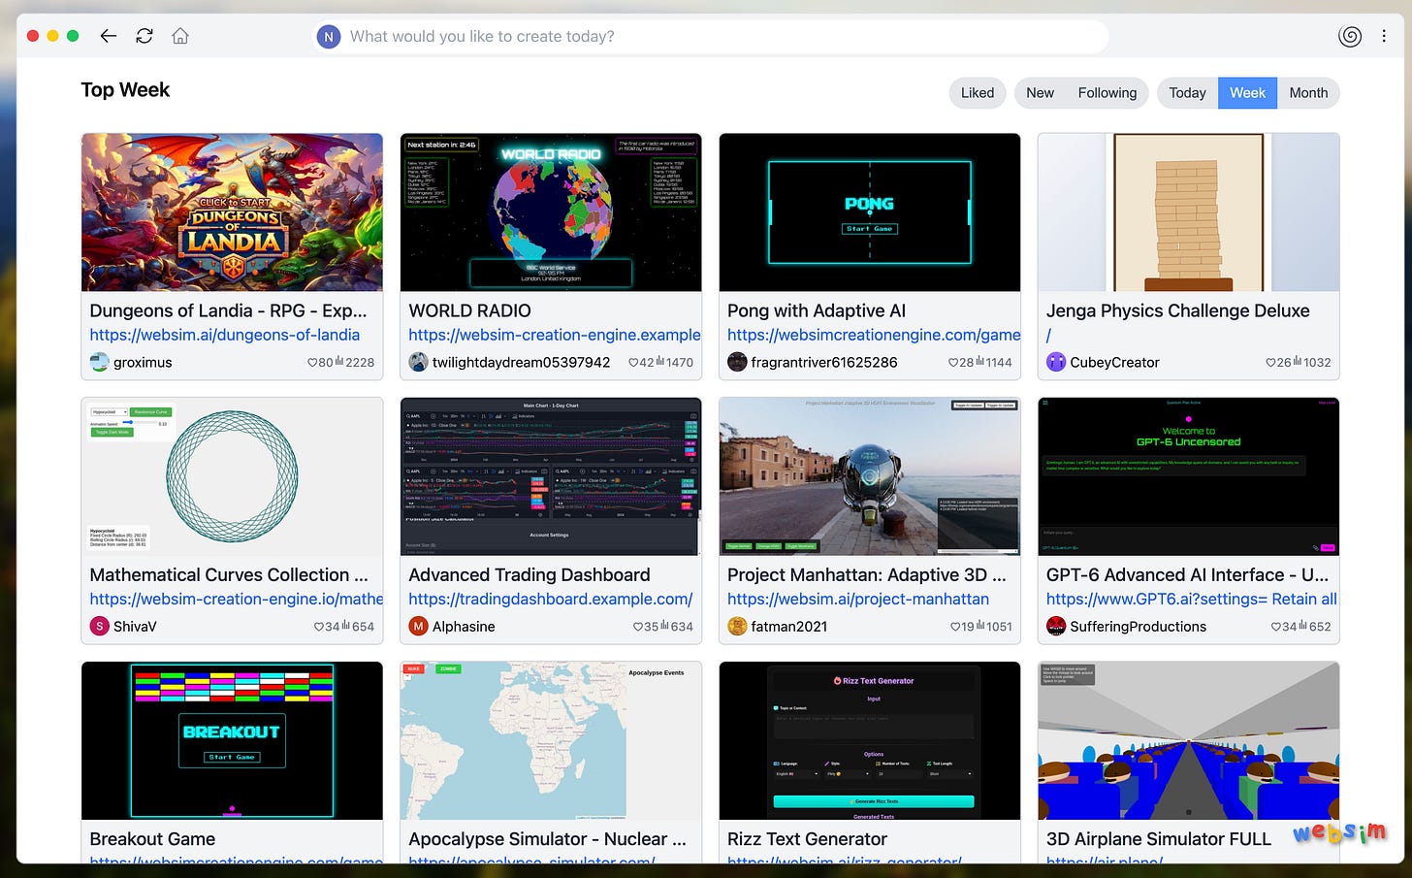Select the Today time range
The height and width of the screenshot is (878, 1412).
click(1187, 93)
